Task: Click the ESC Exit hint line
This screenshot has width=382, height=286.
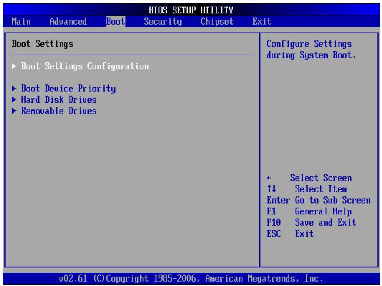Action: pos(290,234)
